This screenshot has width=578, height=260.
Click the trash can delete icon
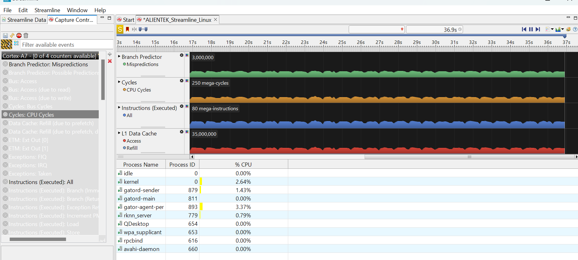pos(26,35)
